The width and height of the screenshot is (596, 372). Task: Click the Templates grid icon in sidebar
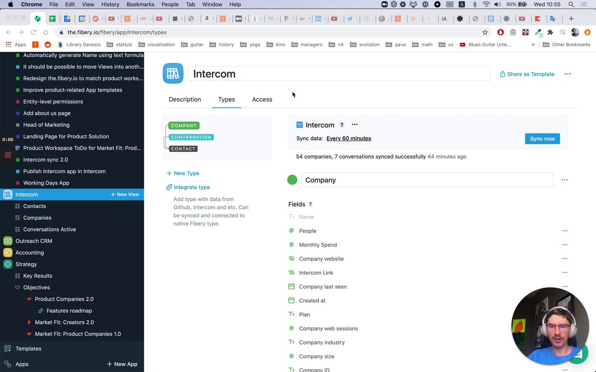[x=7, y=348]
